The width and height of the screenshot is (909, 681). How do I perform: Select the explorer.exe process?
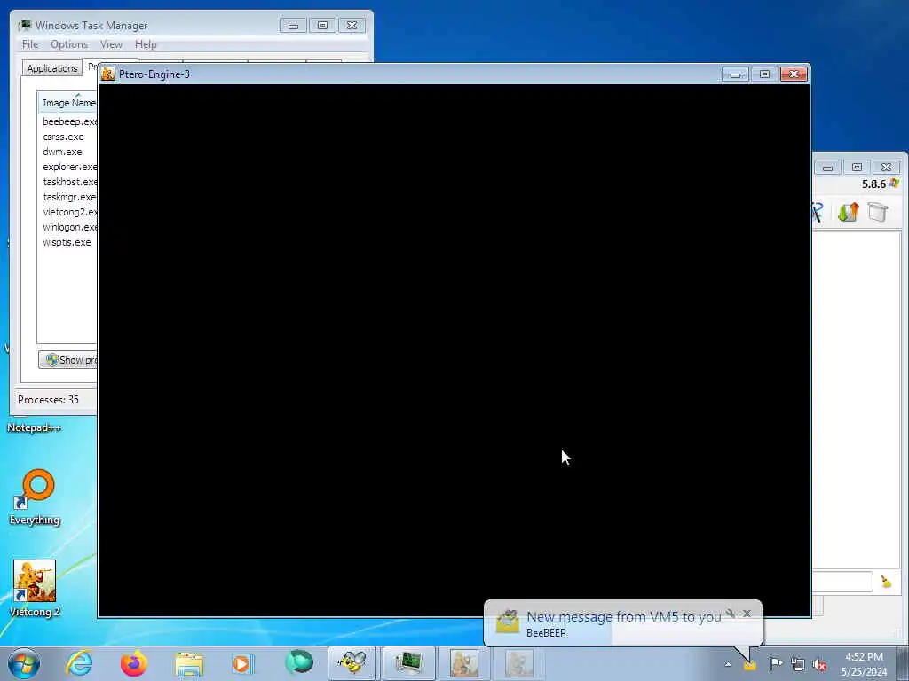point(69,167)
